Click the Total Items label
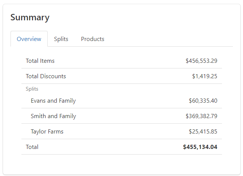 pos(40,61)
